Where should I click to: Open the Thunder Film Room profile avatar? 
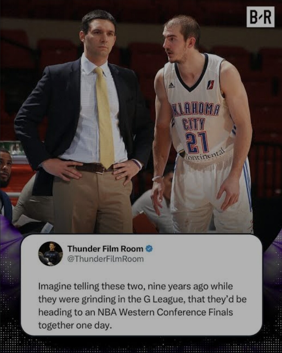[x=51, y=253]
